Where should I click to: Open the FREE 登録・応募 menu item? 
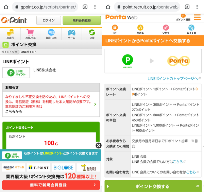tap(51, 34)
